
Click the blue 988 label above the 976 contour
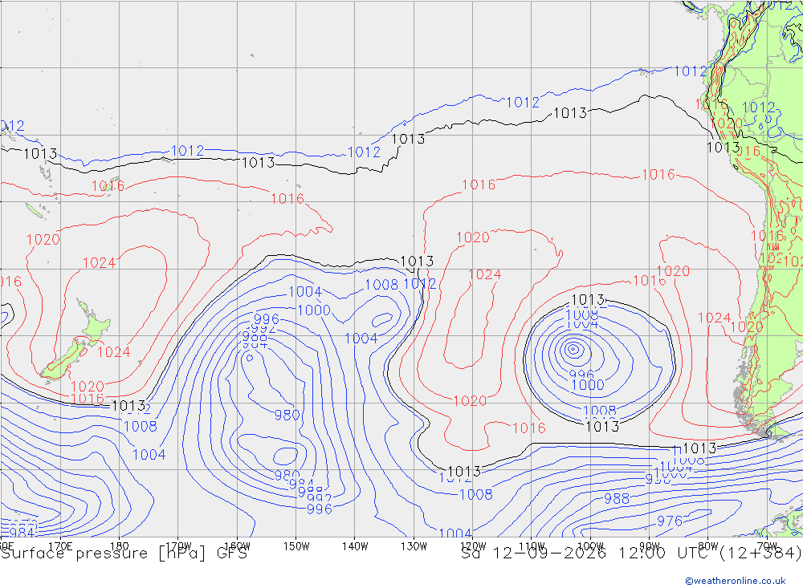(617, 498)
